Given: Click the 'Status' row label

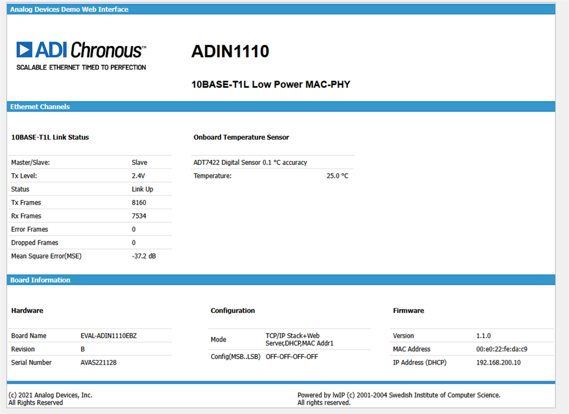Looking at the screenshot, I should pyautogui.click(x=20, y=189).
